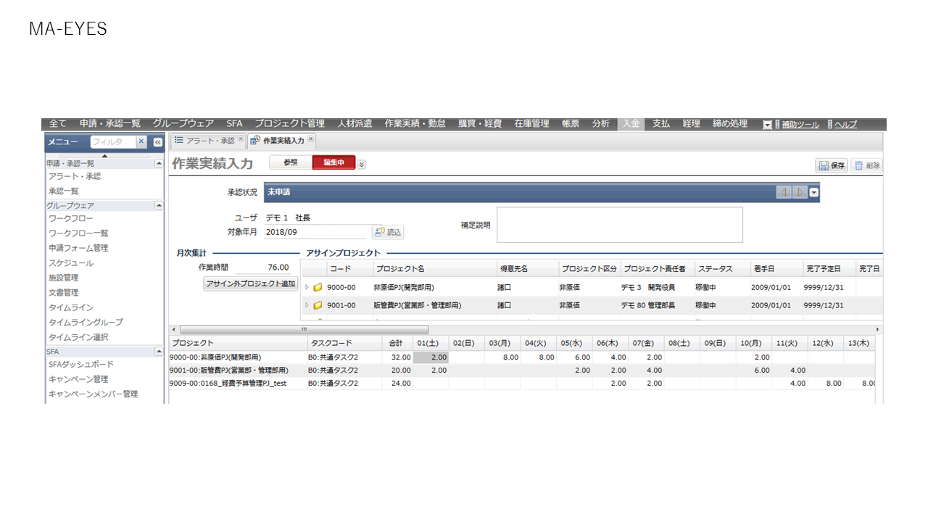Expand project row 9000-00 triangle
This screenshot has width=928, height=522.
click(307, 287)
